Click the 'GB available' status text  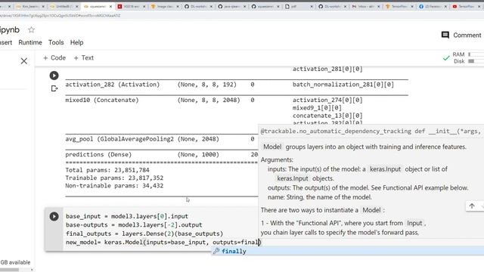[x=15, y=262]
